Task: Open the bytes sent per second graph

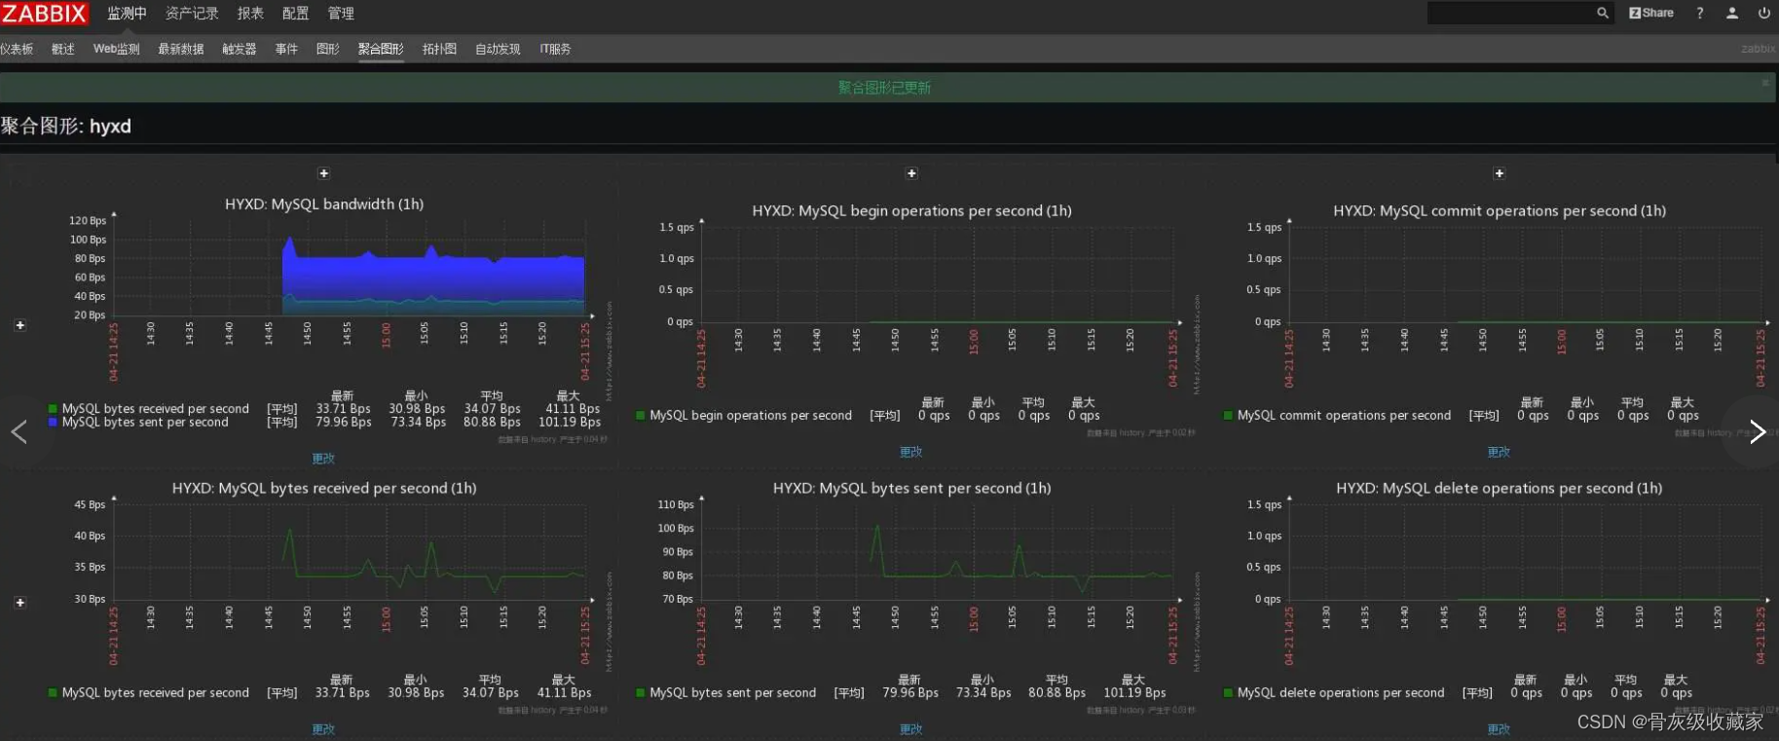Action: tap(912, 597)
